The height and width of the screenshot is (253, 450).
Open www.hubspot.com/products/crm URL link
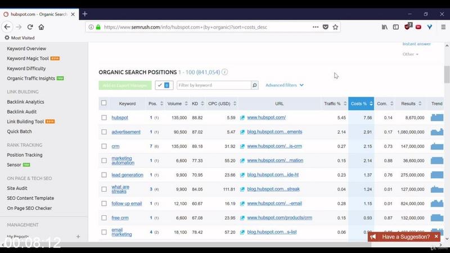coord(280,218)
